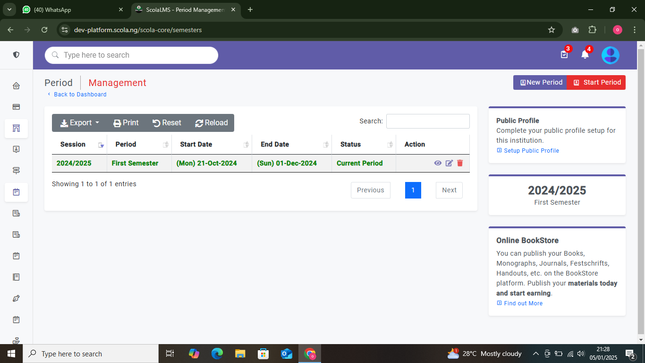This screenshot has width=645, height=363.
Task: Open the signpost icon in the sidebar
Action: coord(16,171)
